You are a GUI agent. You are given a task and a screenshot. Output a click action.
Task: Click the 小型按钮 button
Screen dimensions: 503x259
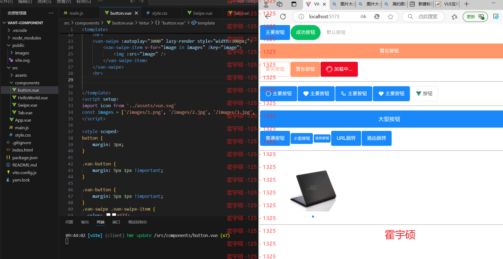point(302,138)
